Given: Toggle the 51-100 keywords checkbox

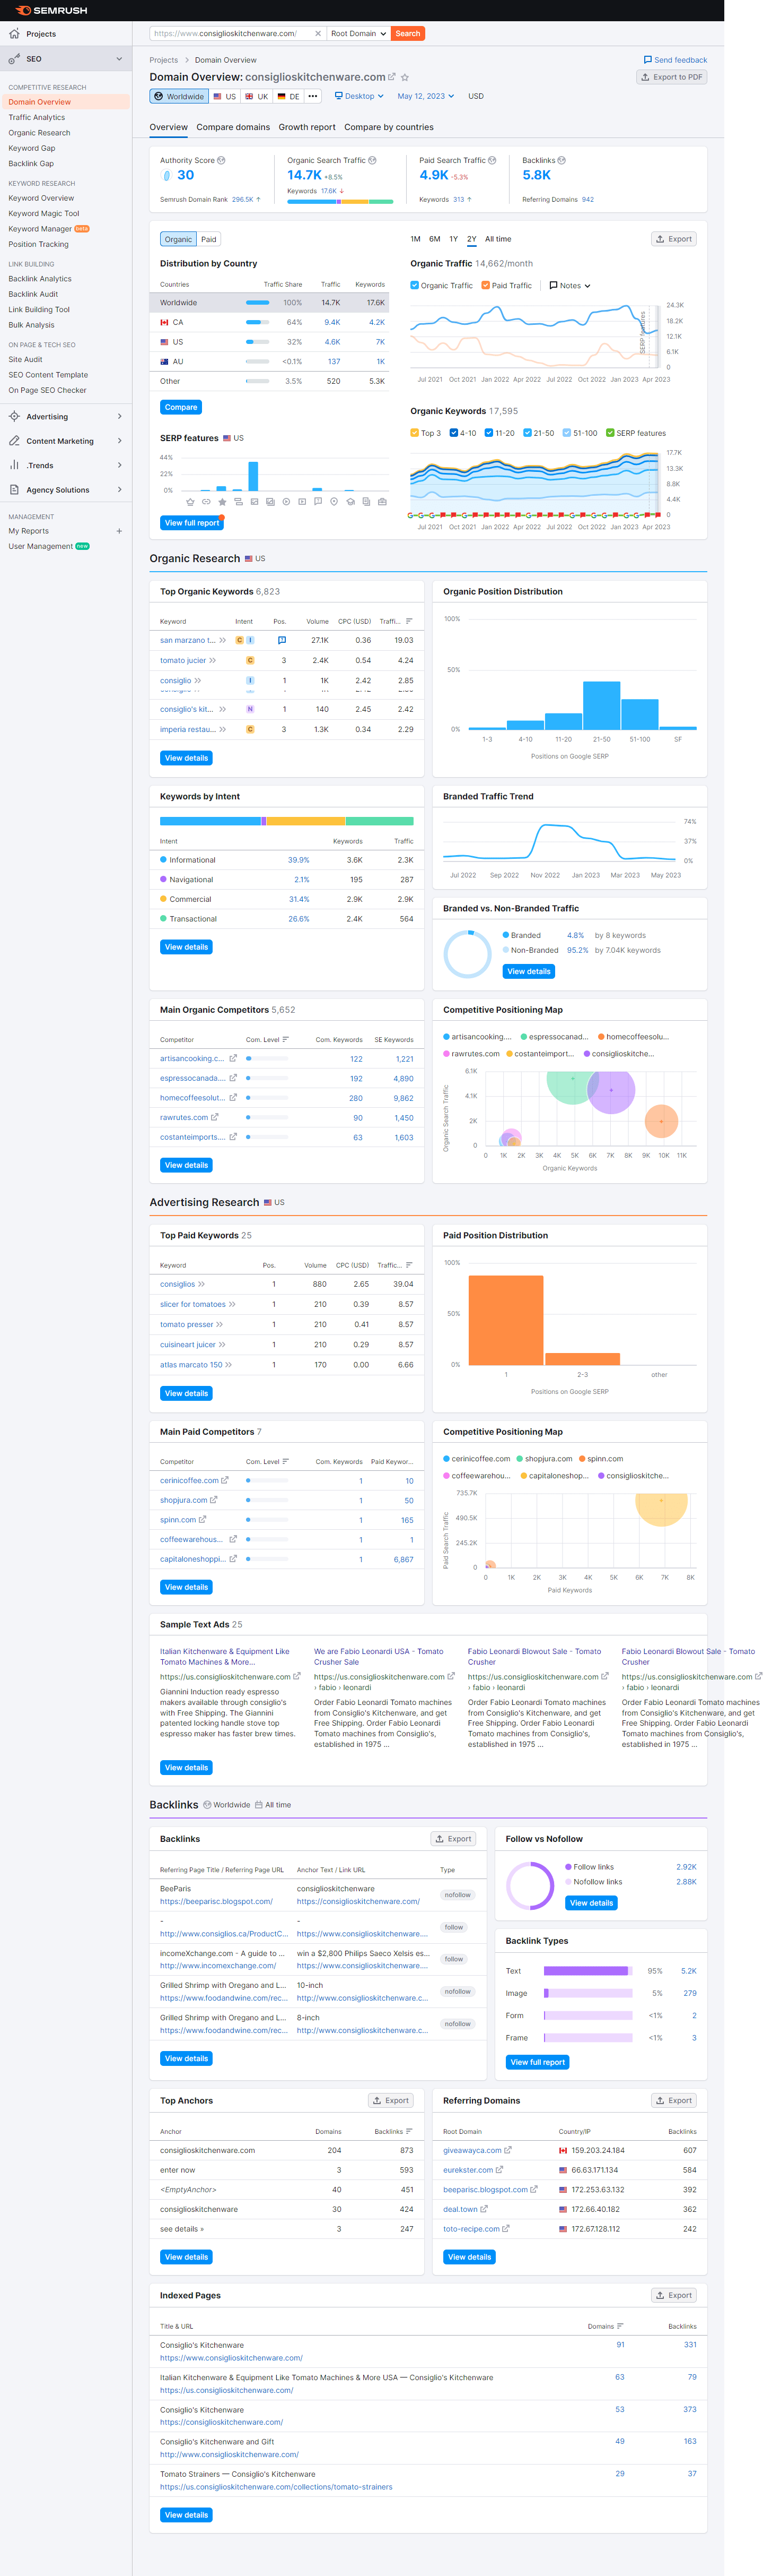Looking at the screenshot, I should click(566, 433).
